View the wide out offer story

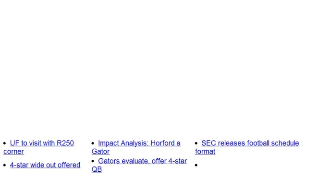click(x=45, y=165)
